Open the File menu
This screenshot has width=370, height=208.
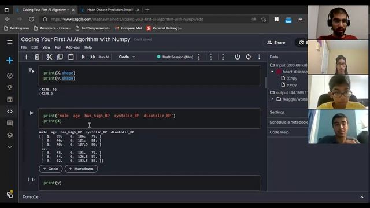pos(24,47)
